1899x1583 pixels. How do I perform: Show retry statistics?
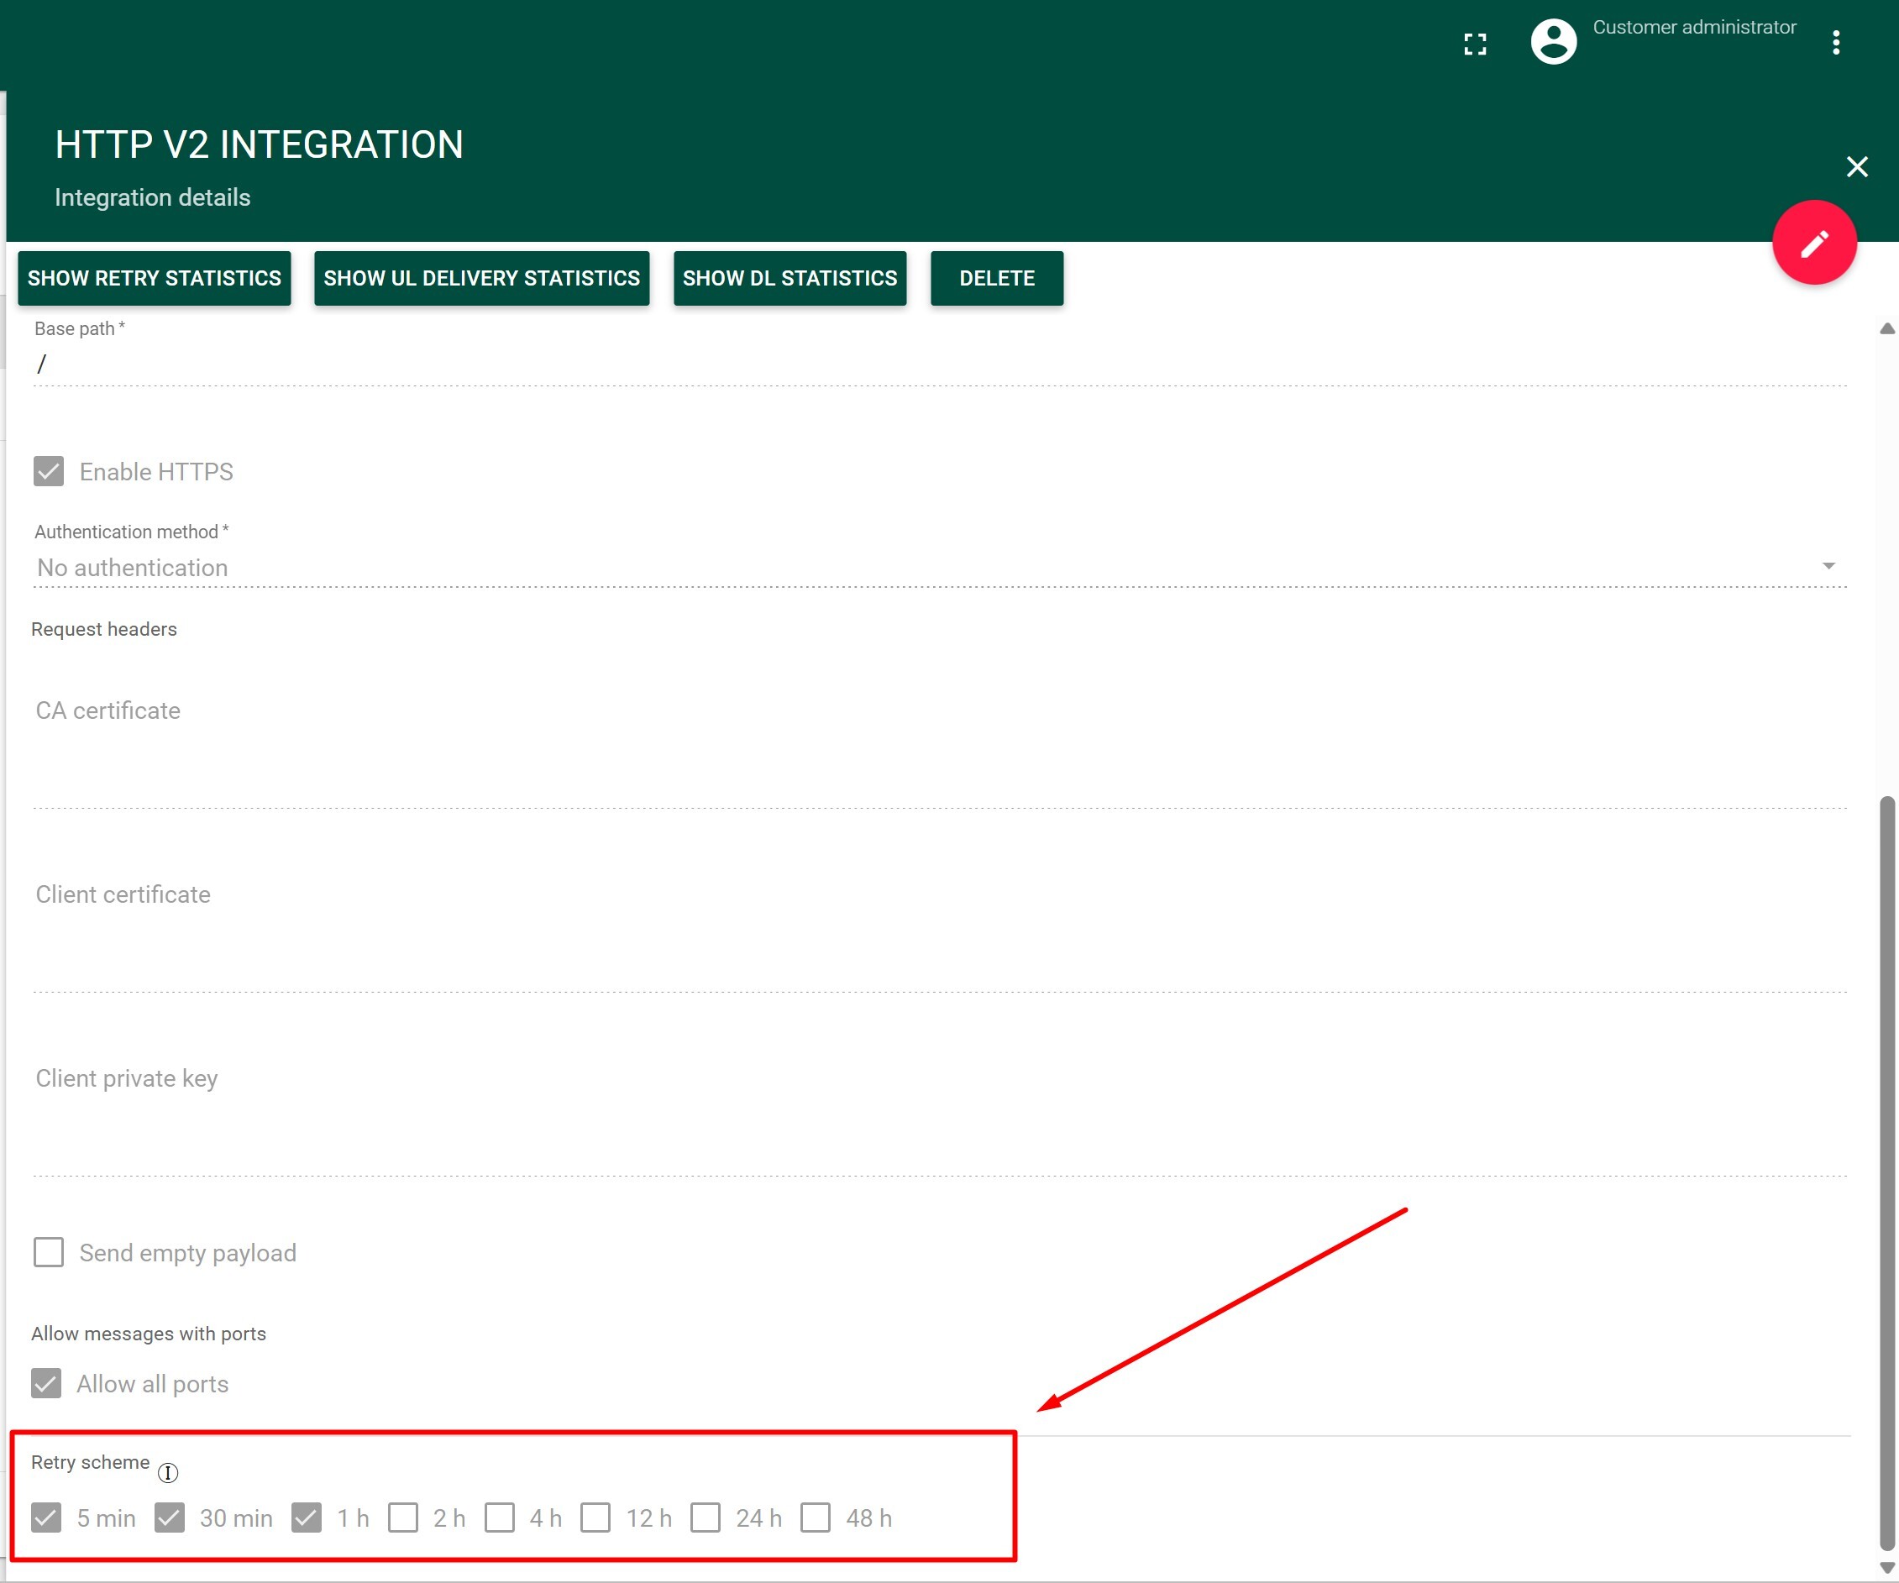coord(155,279)
